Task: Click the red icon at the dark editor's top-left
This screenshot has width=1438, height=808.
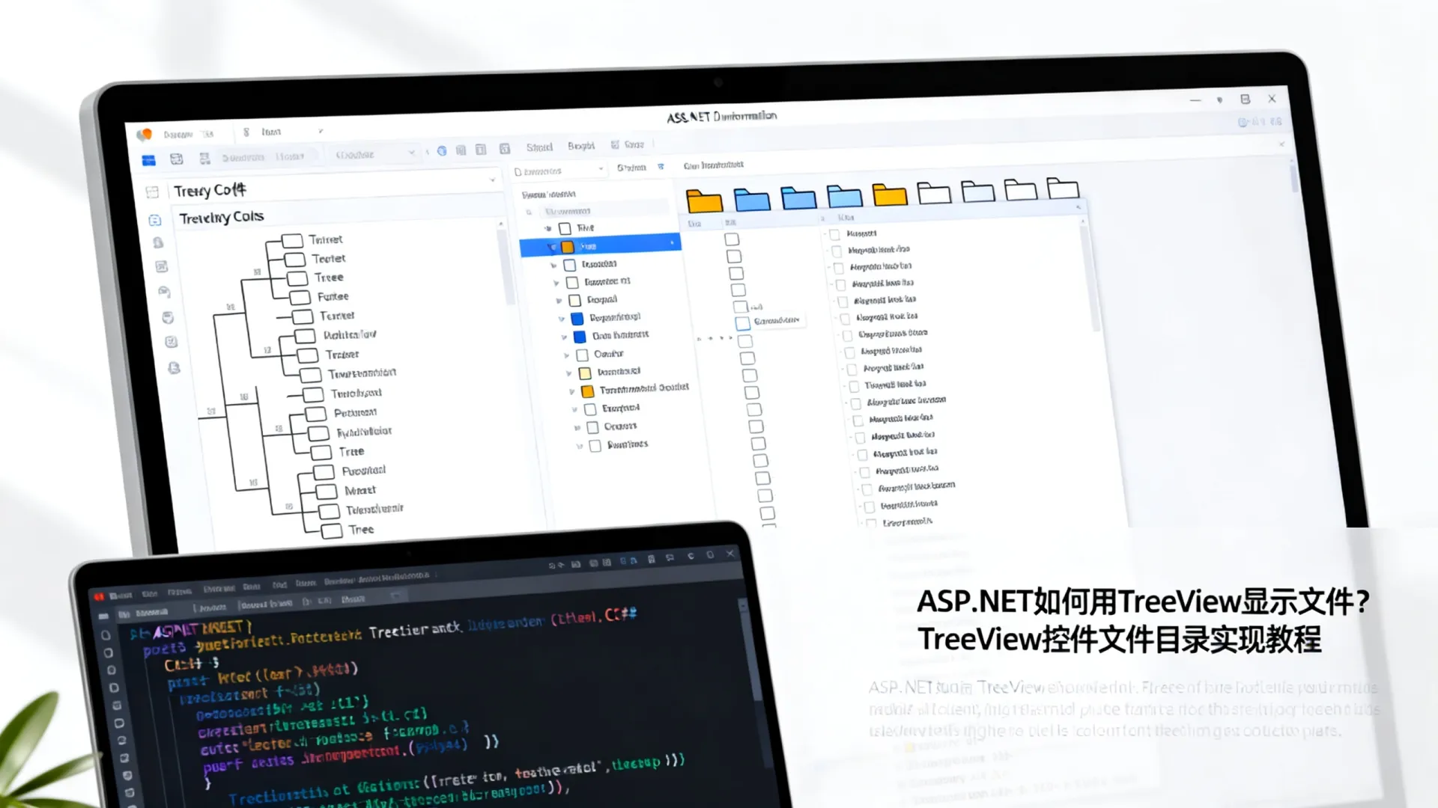Action: click(99, 596)
